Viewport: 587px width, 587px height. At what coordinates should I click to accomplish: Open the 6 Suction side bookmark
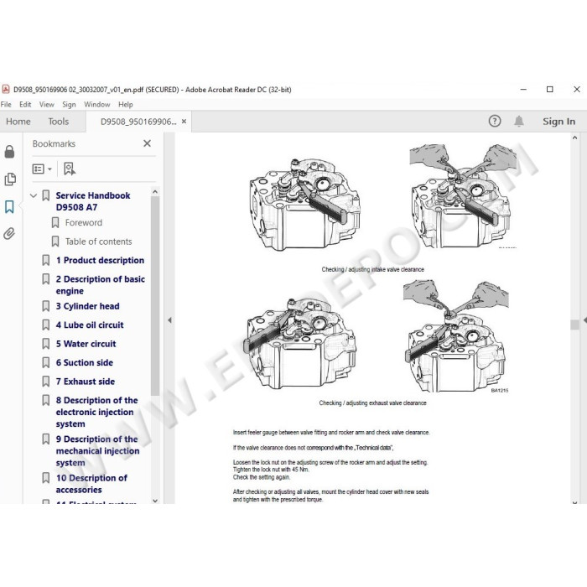[84, 362]
